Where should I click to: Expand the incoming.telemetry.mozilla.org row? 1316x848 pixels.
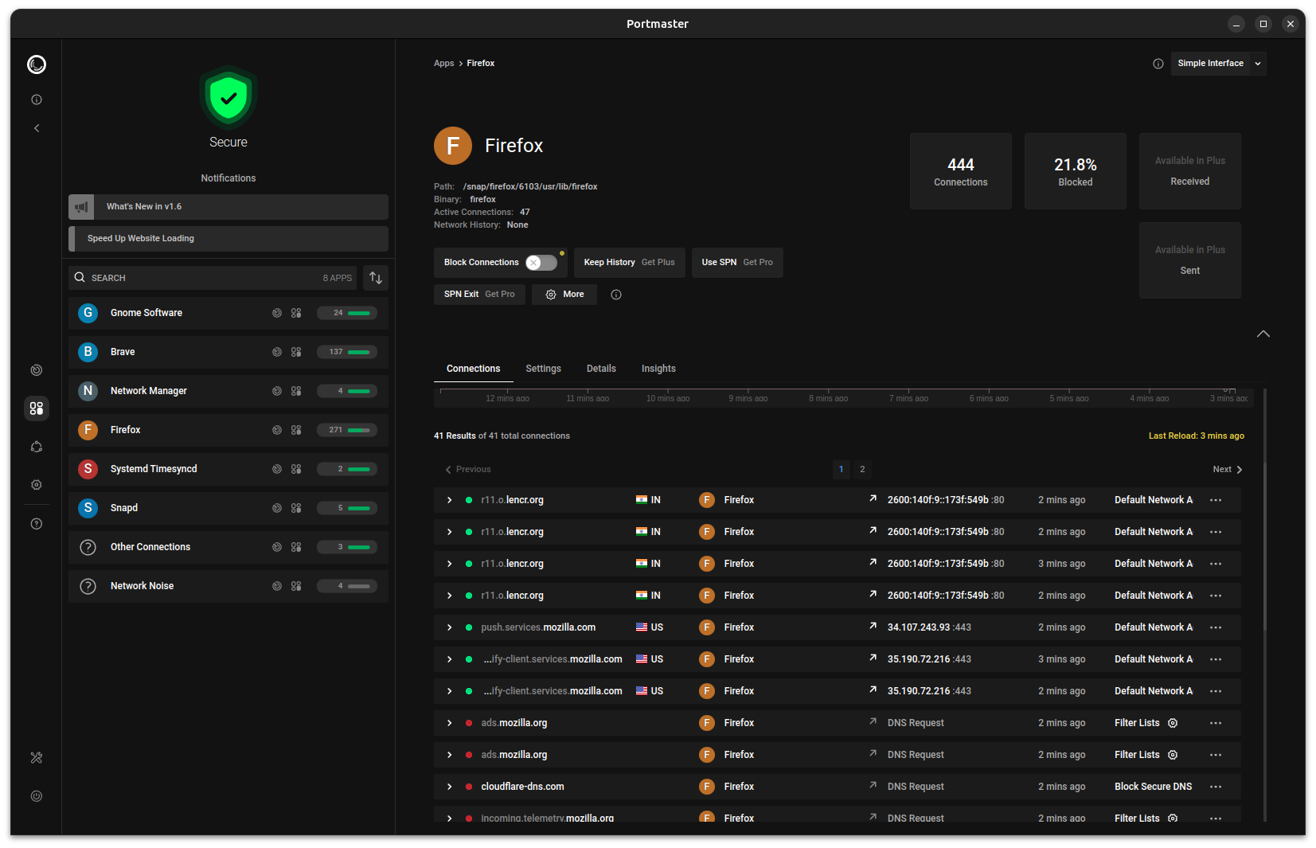point(450,818)
